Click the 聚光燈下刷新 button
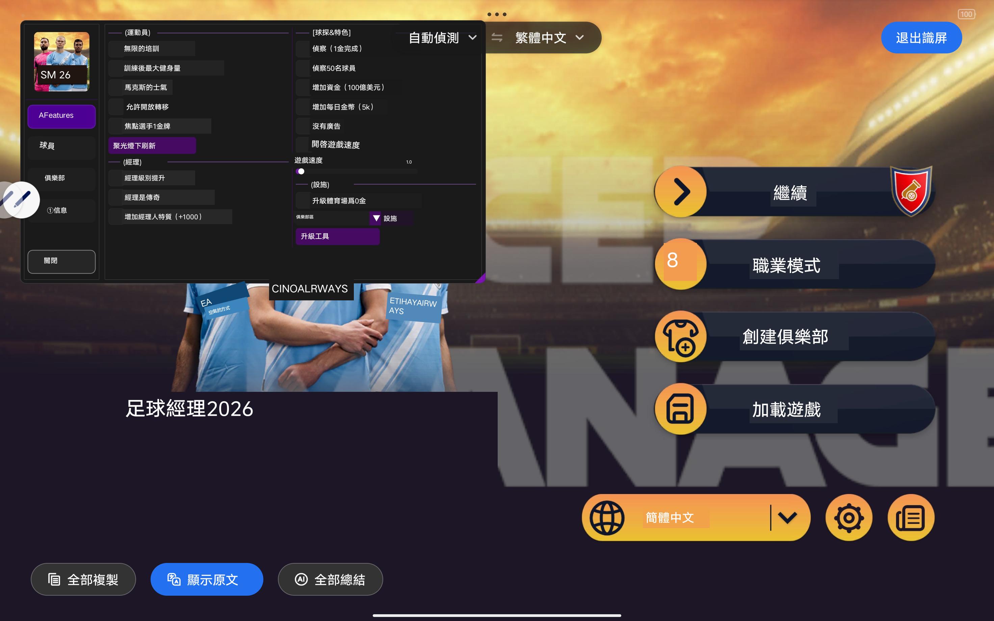 click(x=152, y=146)
